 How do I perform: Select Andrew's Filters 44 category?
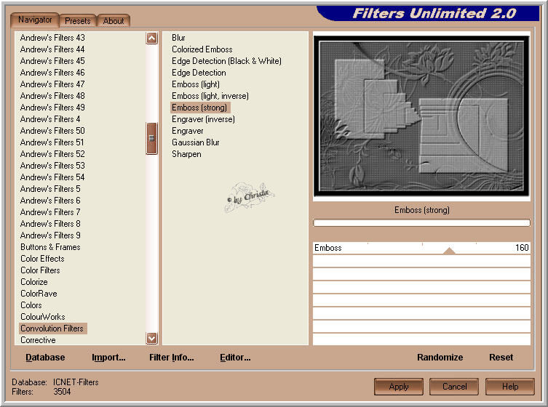(52, 49)
